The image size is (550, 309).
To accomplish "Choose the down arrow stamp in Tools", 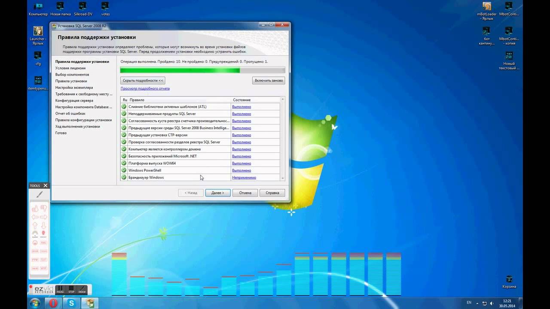I will [x=43, y=225].
